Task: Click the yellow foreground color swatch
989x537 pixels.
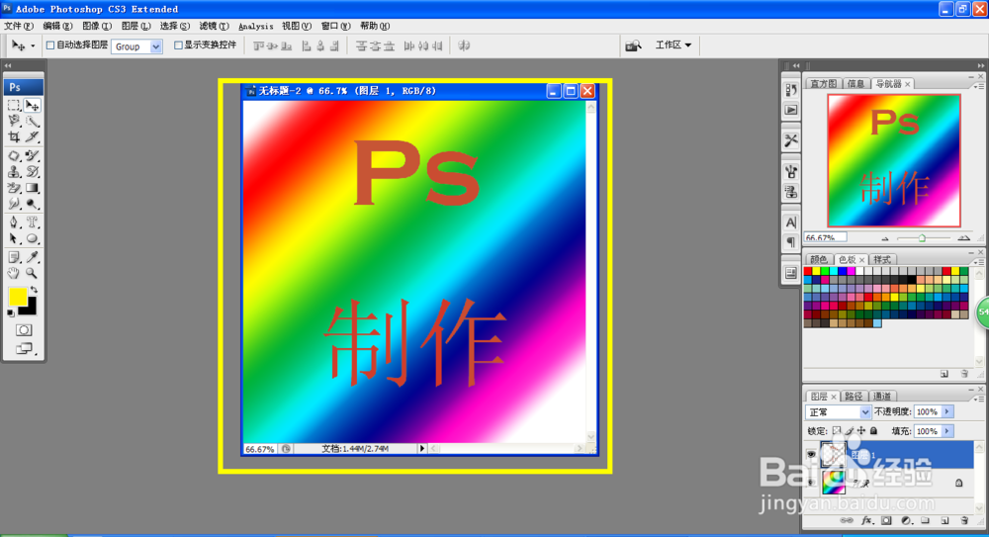Action: pyautogui.click(x=18, y=296)
